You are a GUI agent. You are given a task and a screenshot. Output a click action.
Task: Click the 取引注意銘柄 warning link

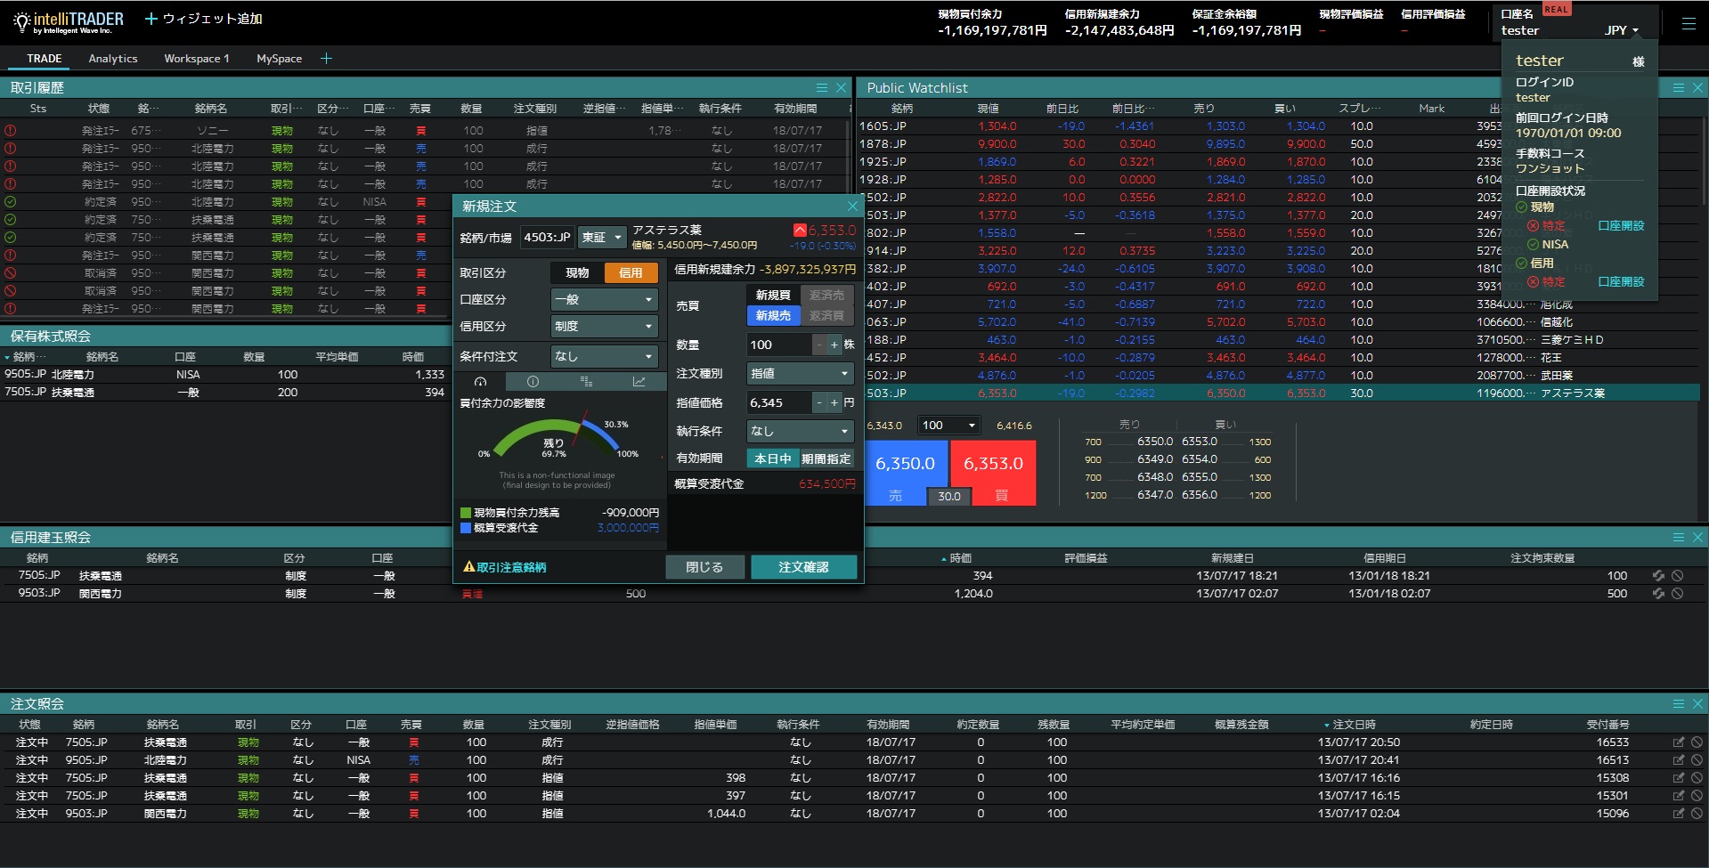[505, 567]
